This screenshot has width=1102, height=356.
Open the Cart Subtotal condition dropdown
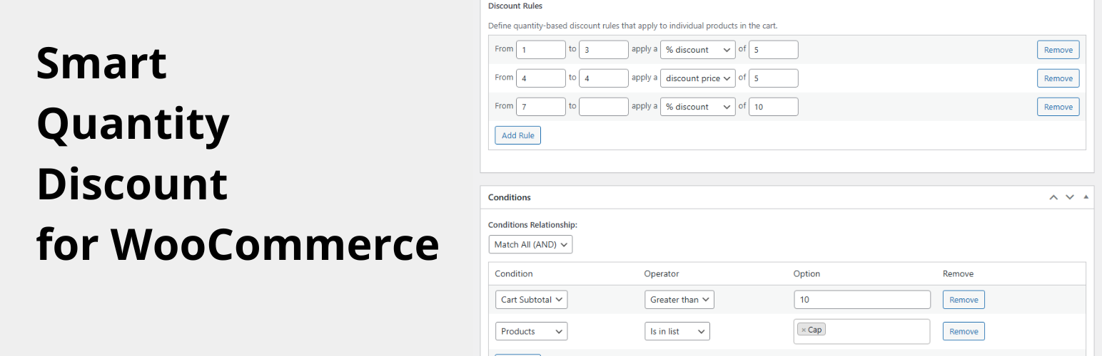pyautogui.click(x=531, y=300)
